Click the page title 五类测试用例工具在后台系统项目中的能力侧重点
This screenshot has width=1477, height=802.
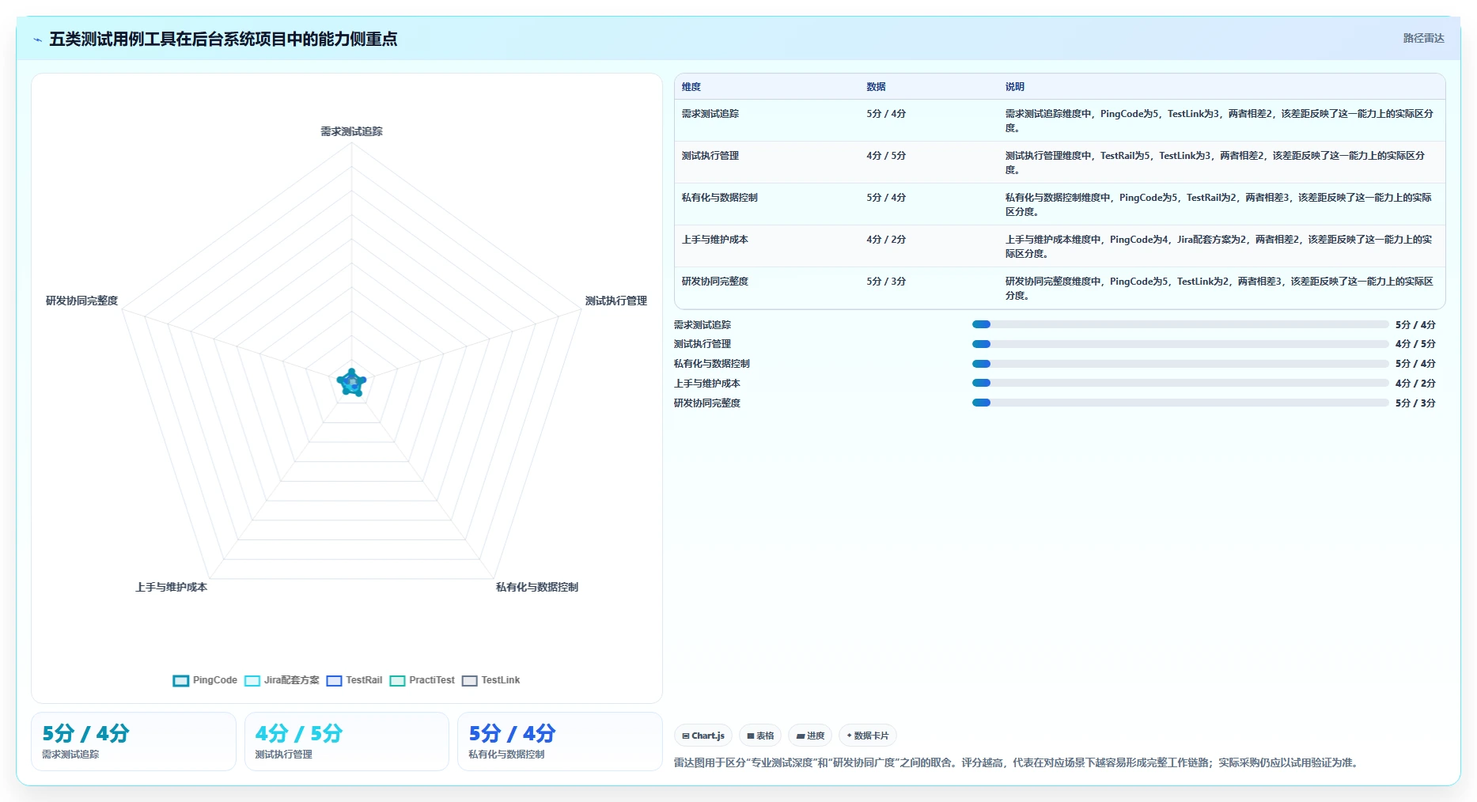(x=223, y=39)
